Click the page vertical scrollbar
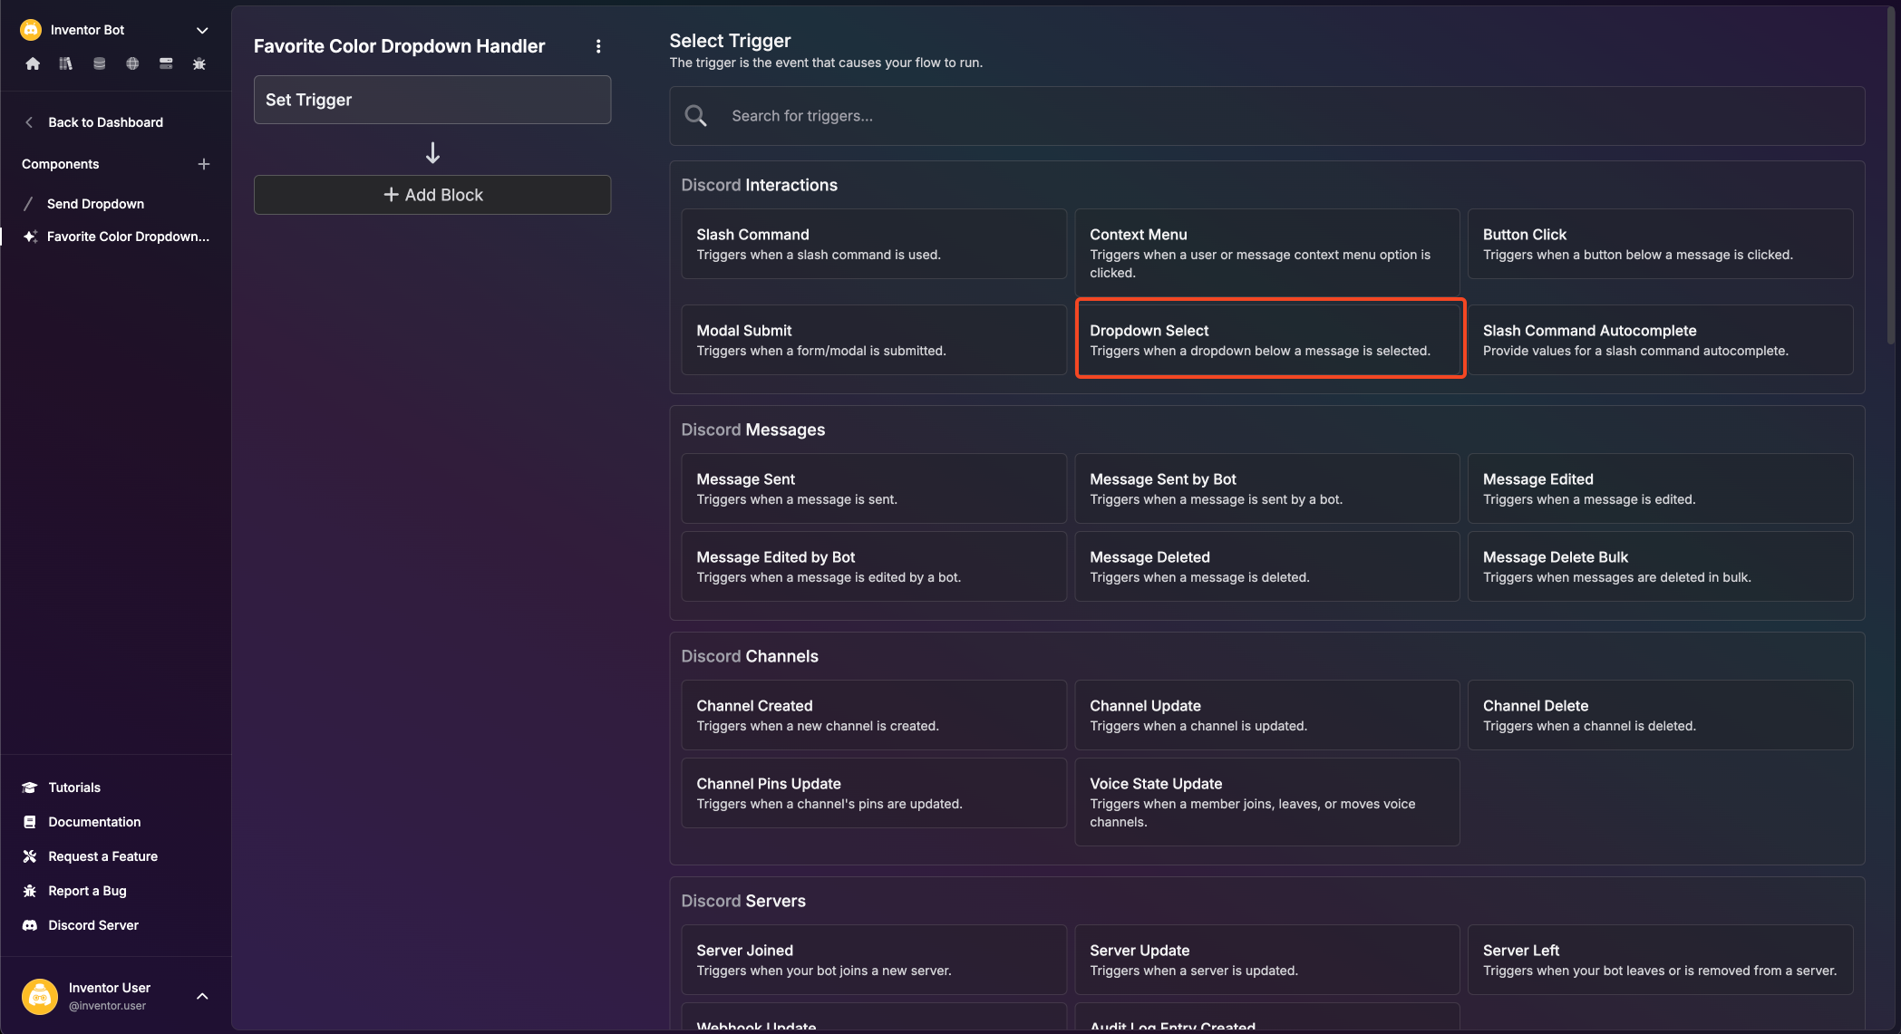This screenshot has height=1034, width=1901. tap(1891, 177)
